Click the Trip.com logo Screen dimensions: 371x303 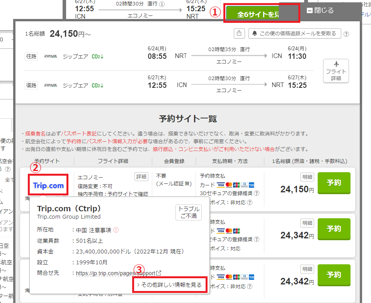coord(48,186)
